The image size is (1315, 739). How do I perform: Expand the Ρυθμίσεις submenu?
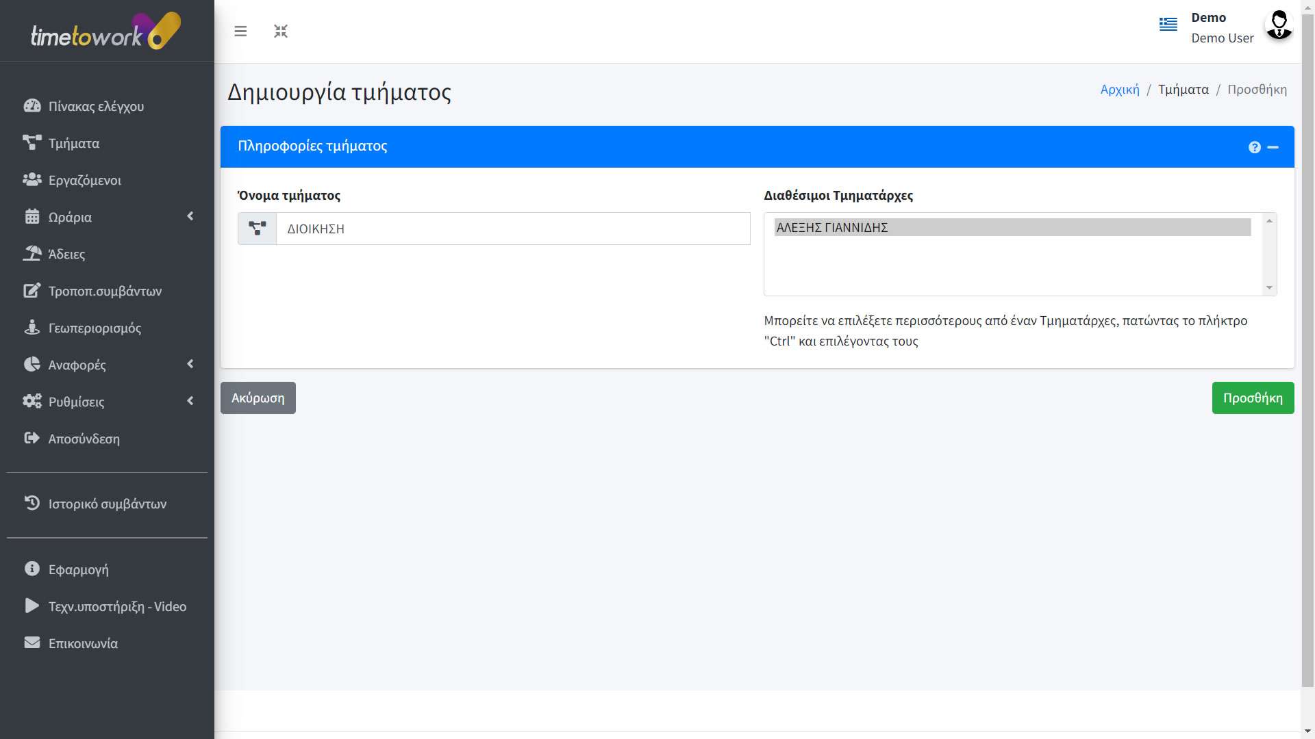click(x=76, y=402)
